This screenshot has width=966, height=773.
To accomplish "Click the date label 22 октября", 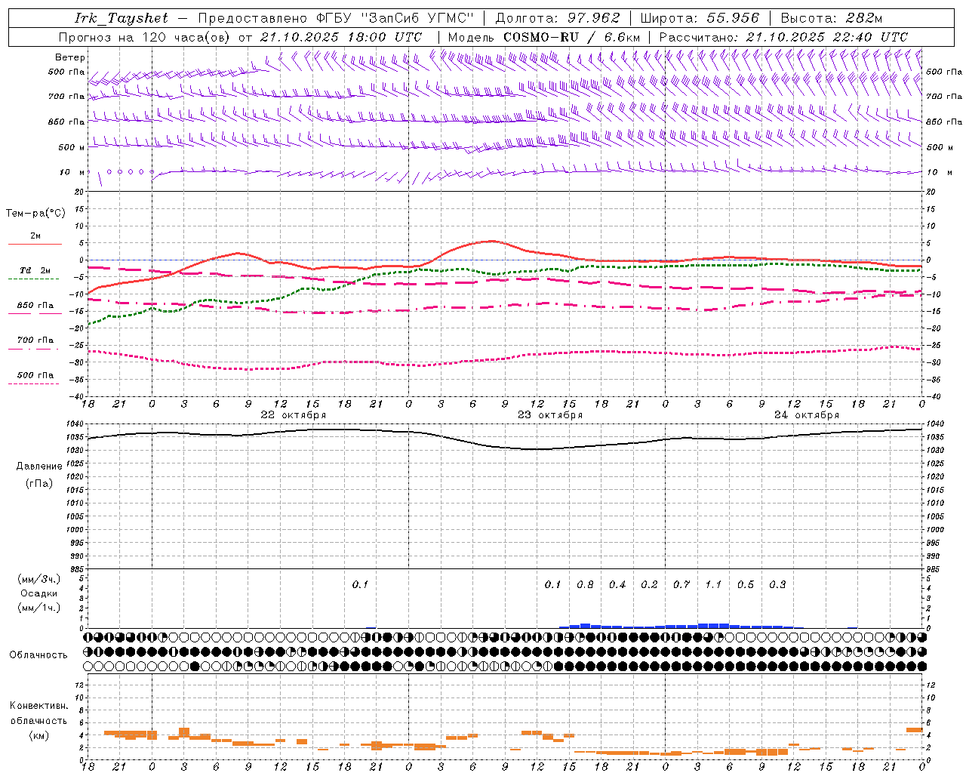I will 294,415.
